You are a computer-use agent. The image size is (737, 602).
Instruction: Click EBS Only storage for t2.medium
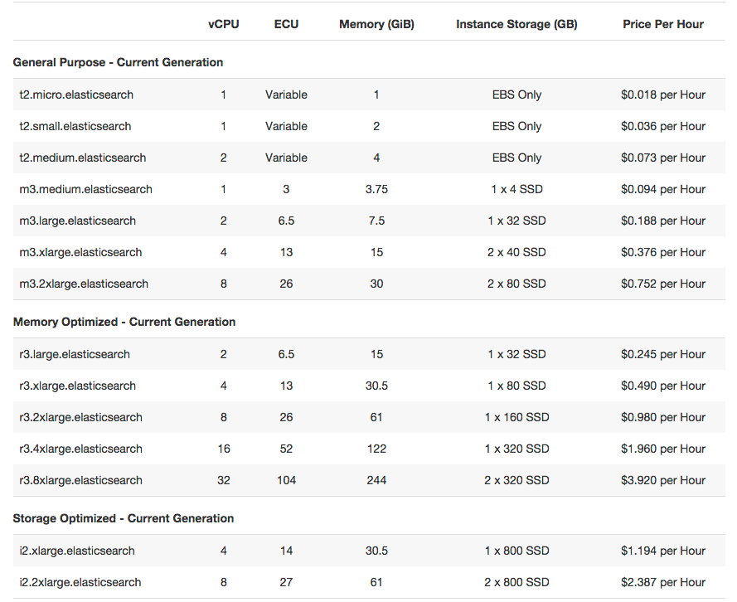click(516, 158)
